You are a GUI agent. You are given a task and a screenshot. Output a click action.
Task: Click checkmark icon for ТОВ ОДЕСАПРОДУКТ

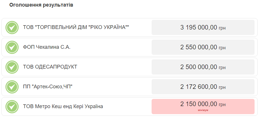[x=12, y=67]
